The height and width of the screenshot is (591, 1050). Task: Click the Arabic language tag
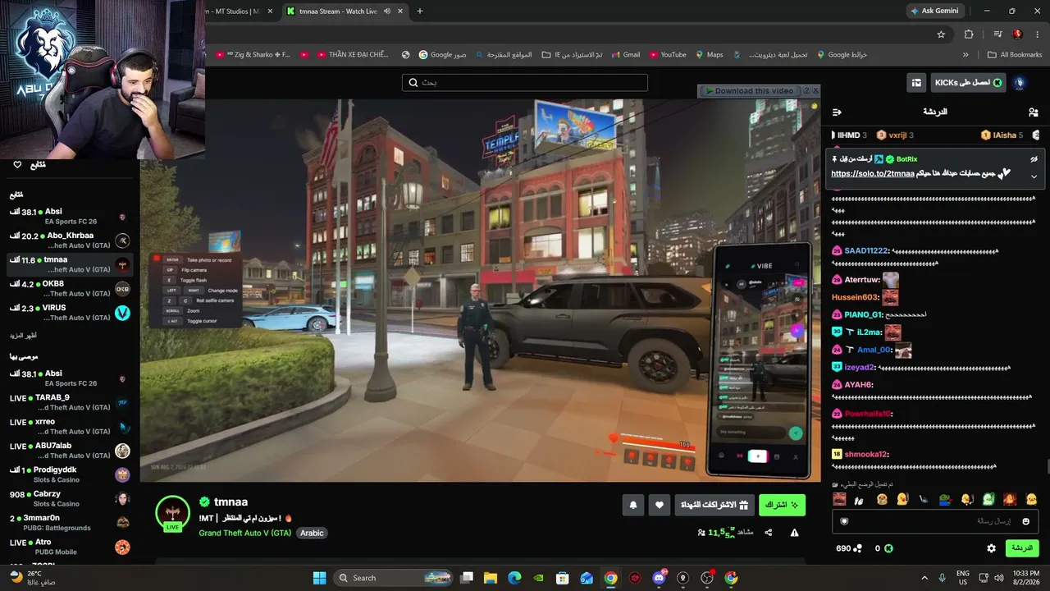point(312,533)
